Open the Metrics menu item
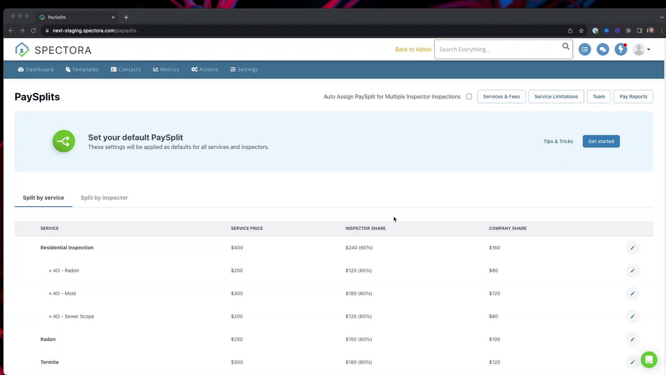The width and height of the screenshot is (666, 375). [166, 69]
